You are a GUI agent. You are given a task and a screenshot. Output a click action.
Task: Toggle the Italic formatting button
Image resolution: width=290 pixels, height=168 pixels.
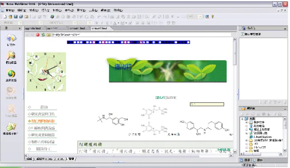102,23
